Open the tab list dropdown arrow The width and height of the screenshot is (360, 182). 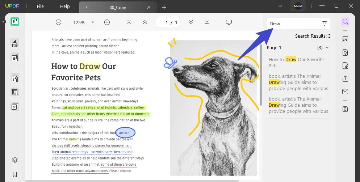(x=280, y=7)
